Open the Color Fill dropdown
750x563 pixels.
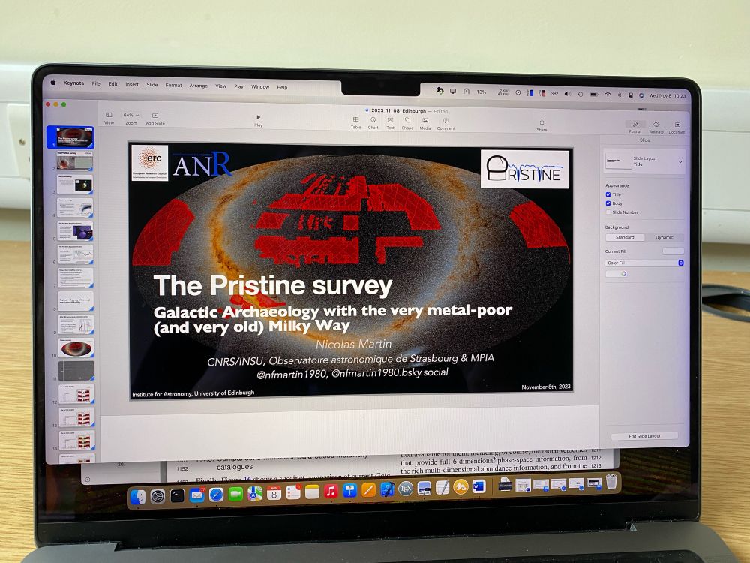click(x=644, y=263)
